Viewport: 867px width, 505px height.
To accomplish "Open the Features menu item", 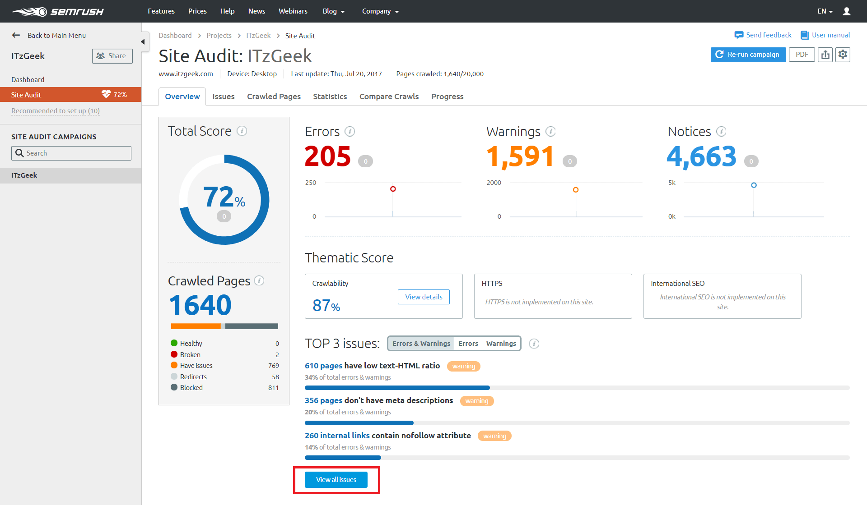I will (x=161, y=11).
